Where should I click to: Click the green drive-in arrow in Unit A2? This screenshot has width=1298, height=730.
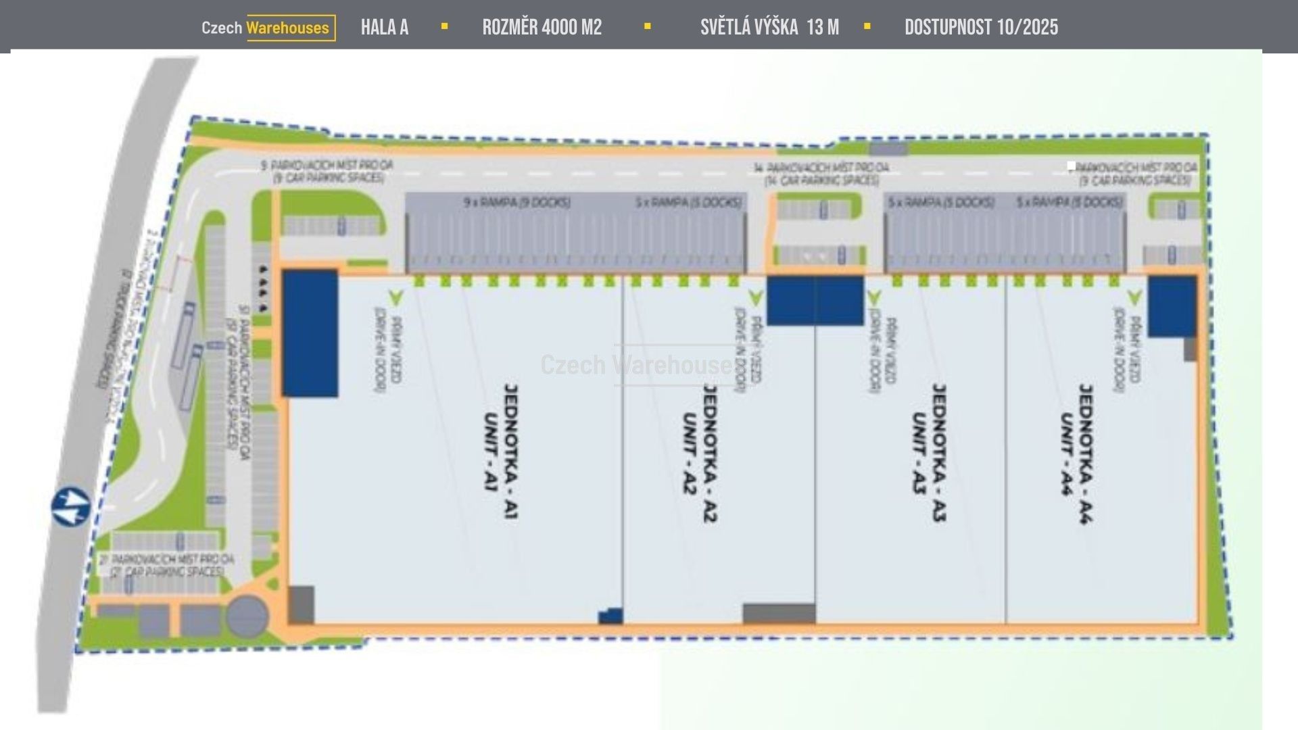point(756,297)
